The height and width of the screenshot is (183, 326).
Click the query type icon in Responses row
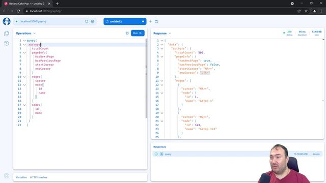(x=161, y=154)
